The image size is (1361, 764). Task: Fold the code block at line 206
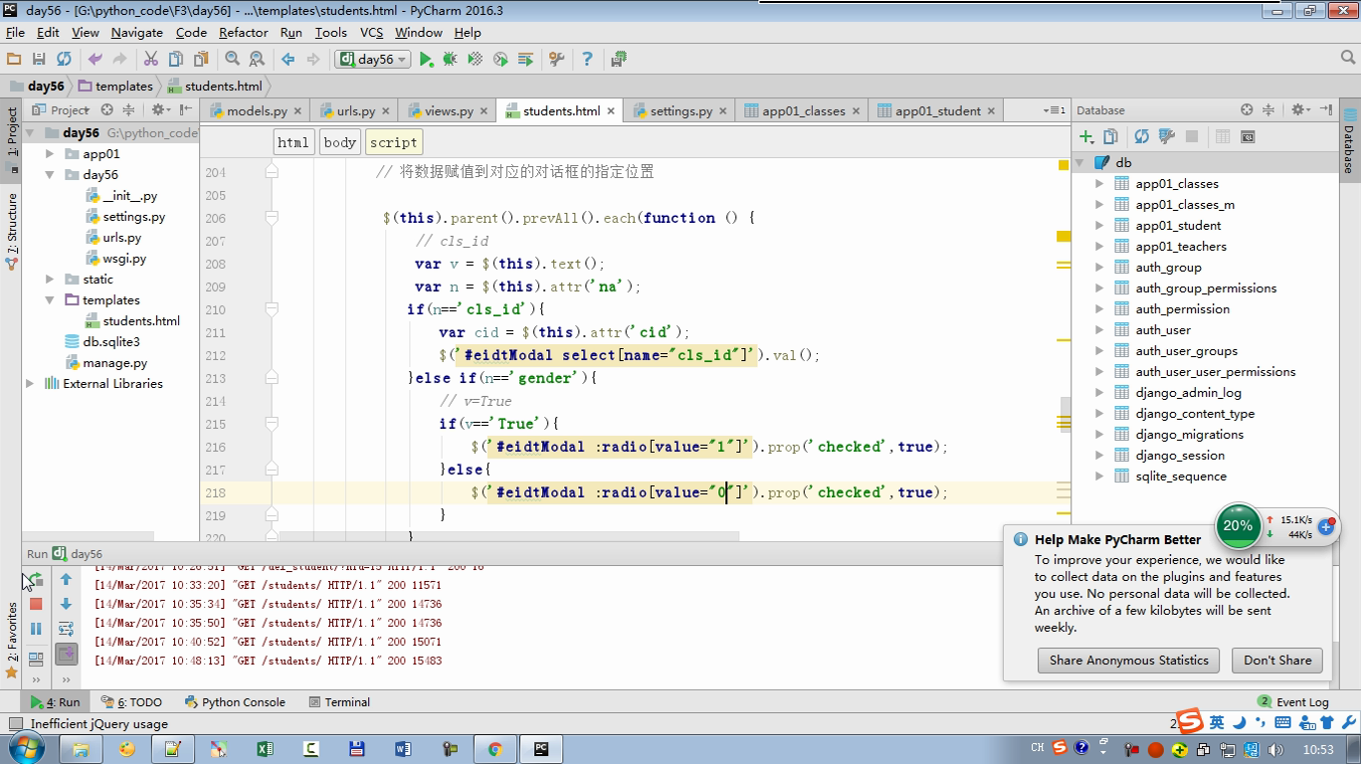(x=271, y=218)
